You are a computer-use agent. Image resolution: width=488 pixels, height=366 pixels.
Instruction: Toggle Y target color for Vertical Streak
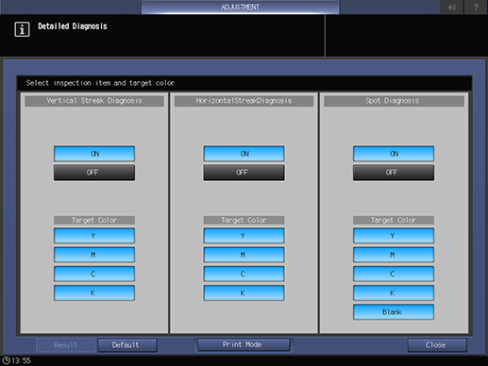(94, 236)
